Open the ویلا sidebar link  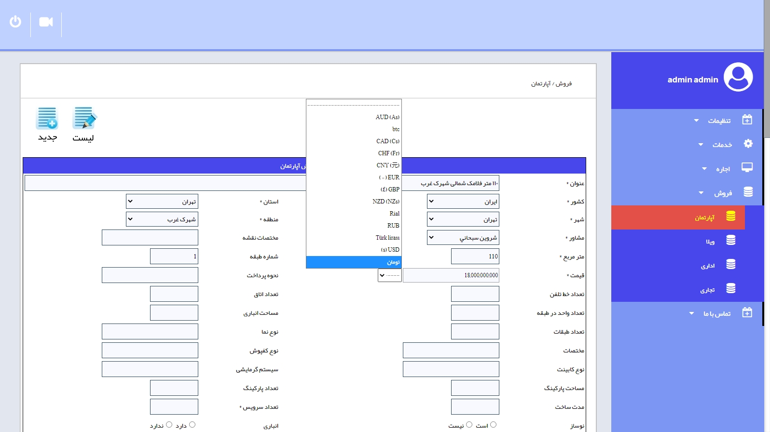click(x=710, y=242)
